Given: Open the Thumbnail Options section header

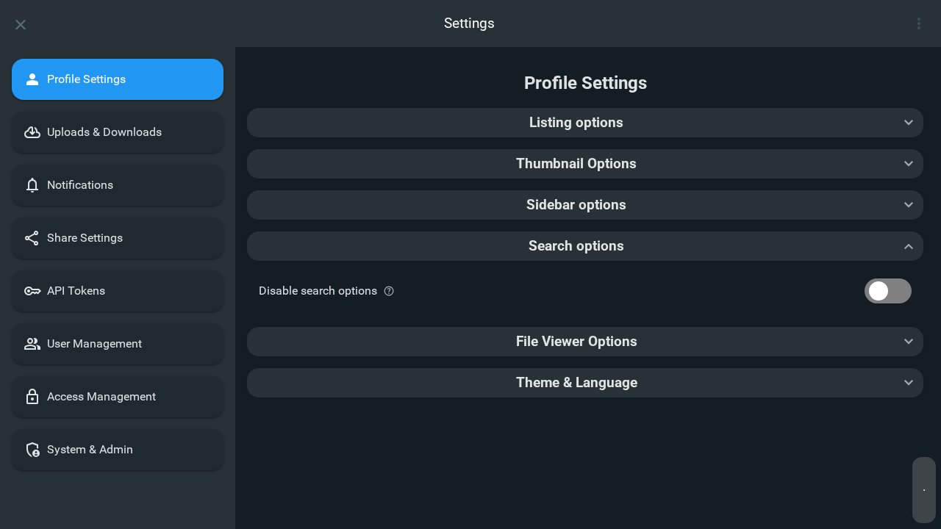Looking at the screenshot, I should point(584,164).
